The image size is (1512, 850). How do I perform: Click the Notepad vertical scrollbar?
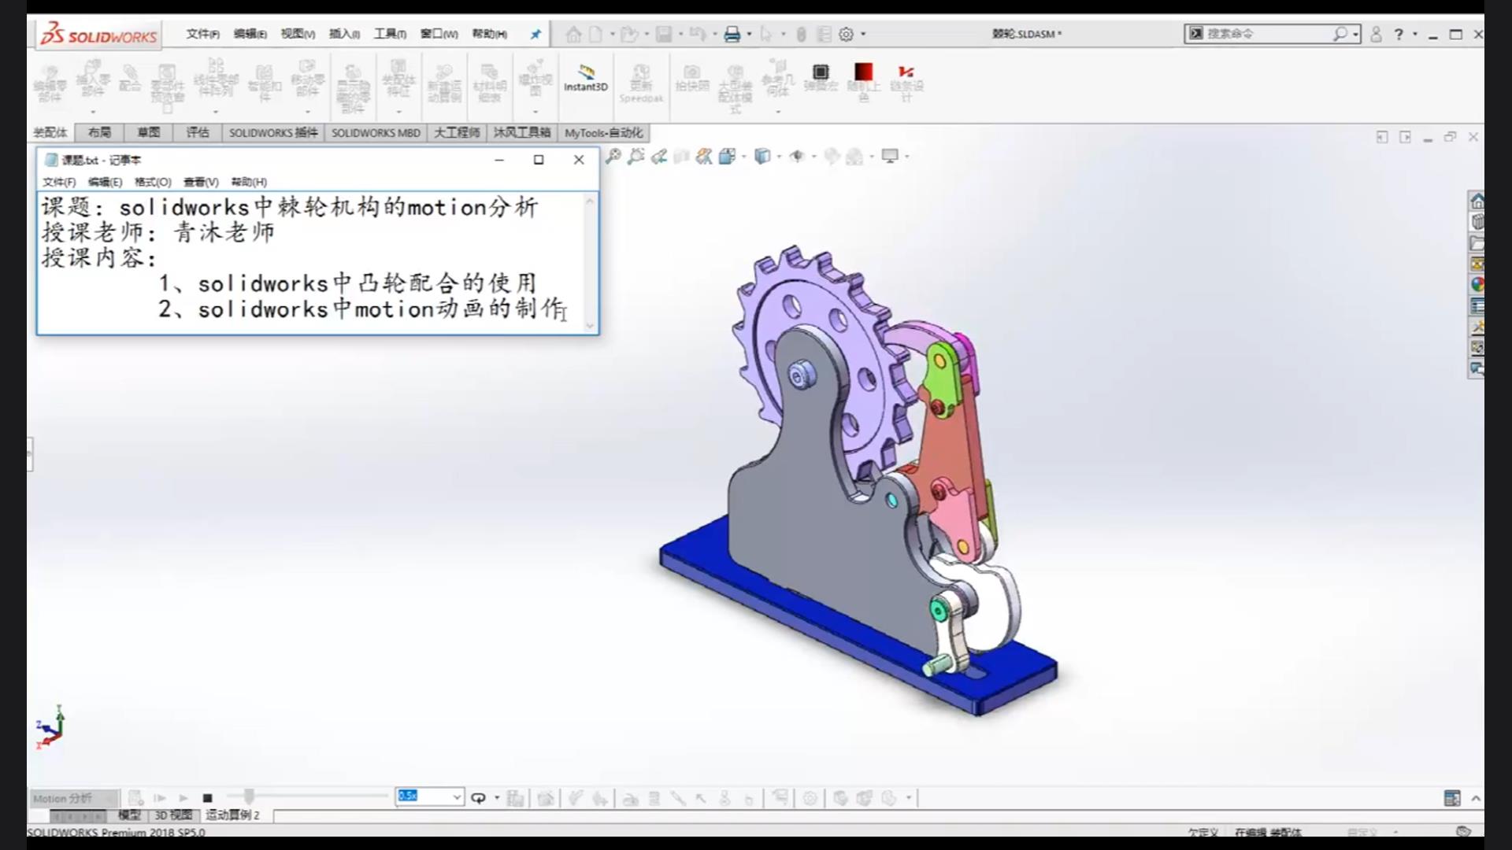[x=590, y=263]
